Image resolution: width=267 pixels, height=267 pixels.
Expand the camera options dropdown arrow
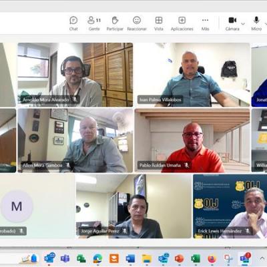click(x=243, y=24)
